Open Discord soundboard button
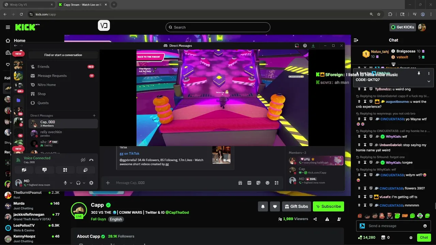Viewport: 436px width, 245px height. point(86,170)
